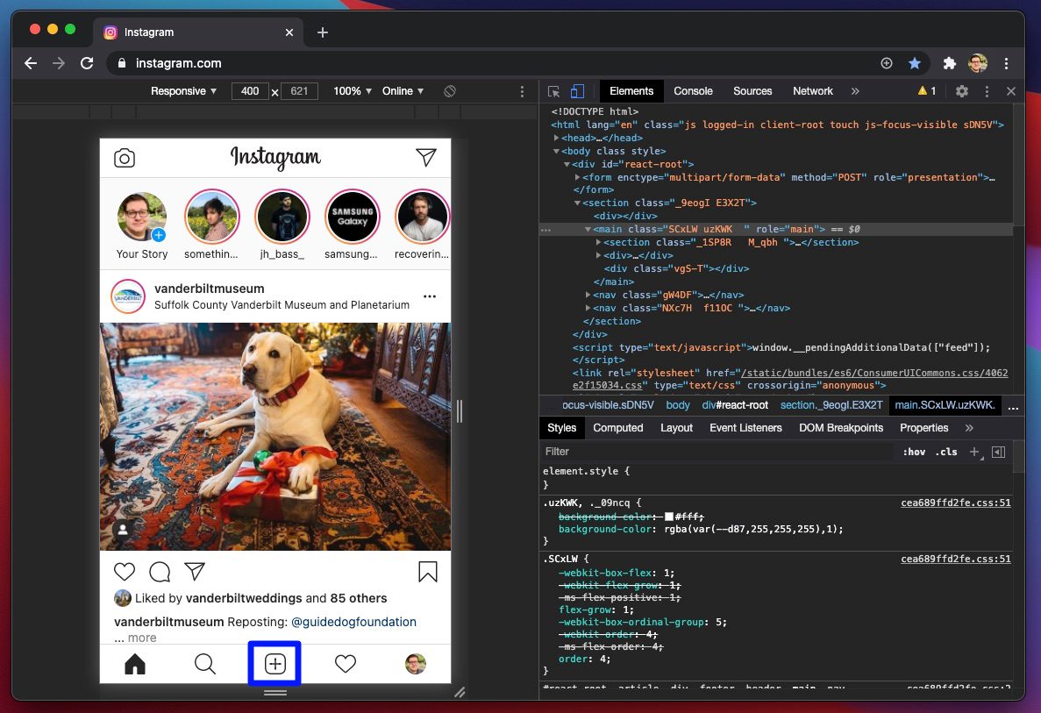Open the Event Listeners tab

745,428
